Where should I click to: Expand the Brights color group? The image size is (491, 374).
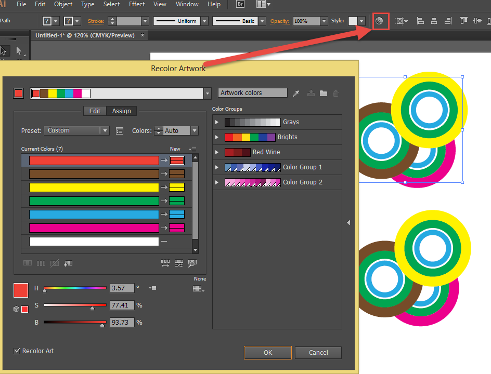217,137
